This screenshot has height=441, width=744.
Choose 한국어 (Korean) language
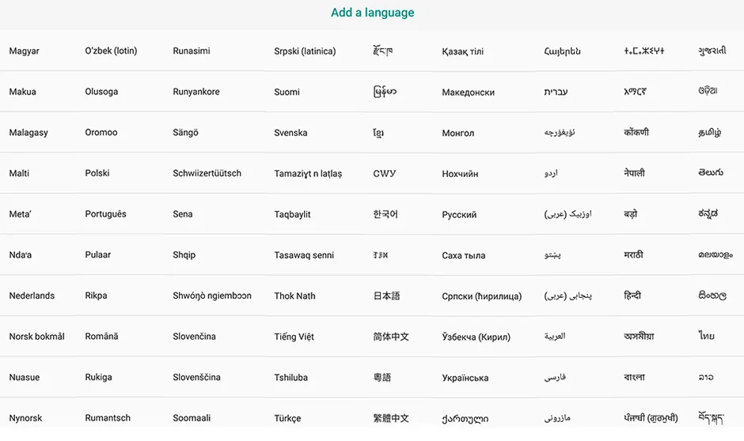(385, 214)
